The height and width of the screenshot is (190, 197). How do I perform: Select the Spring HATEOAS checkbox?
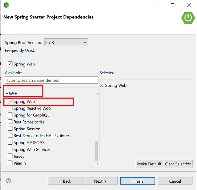click(10, 142)
